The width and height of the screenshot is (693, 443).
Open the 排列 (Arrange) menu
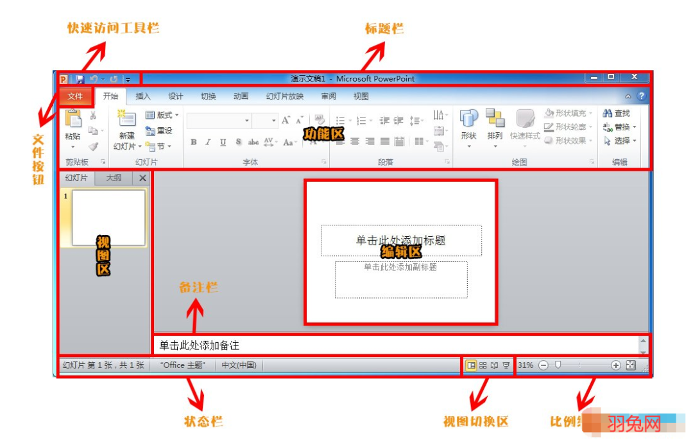pyautogui.click(x=495, y=128)
